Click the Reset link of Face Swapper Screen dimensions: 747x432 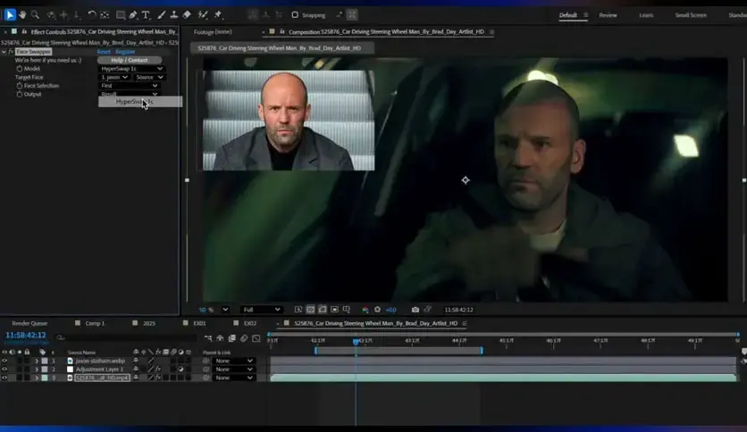(x=104, y=52)
